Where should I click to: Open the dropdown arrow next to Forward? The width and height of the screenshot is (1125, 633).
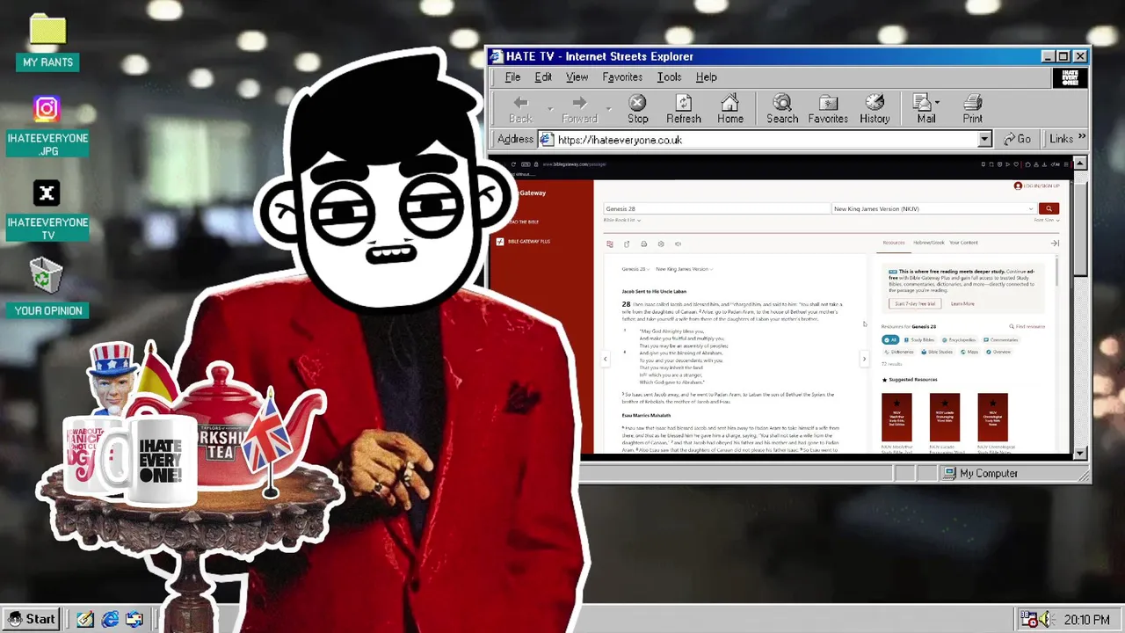coord(609,109)
